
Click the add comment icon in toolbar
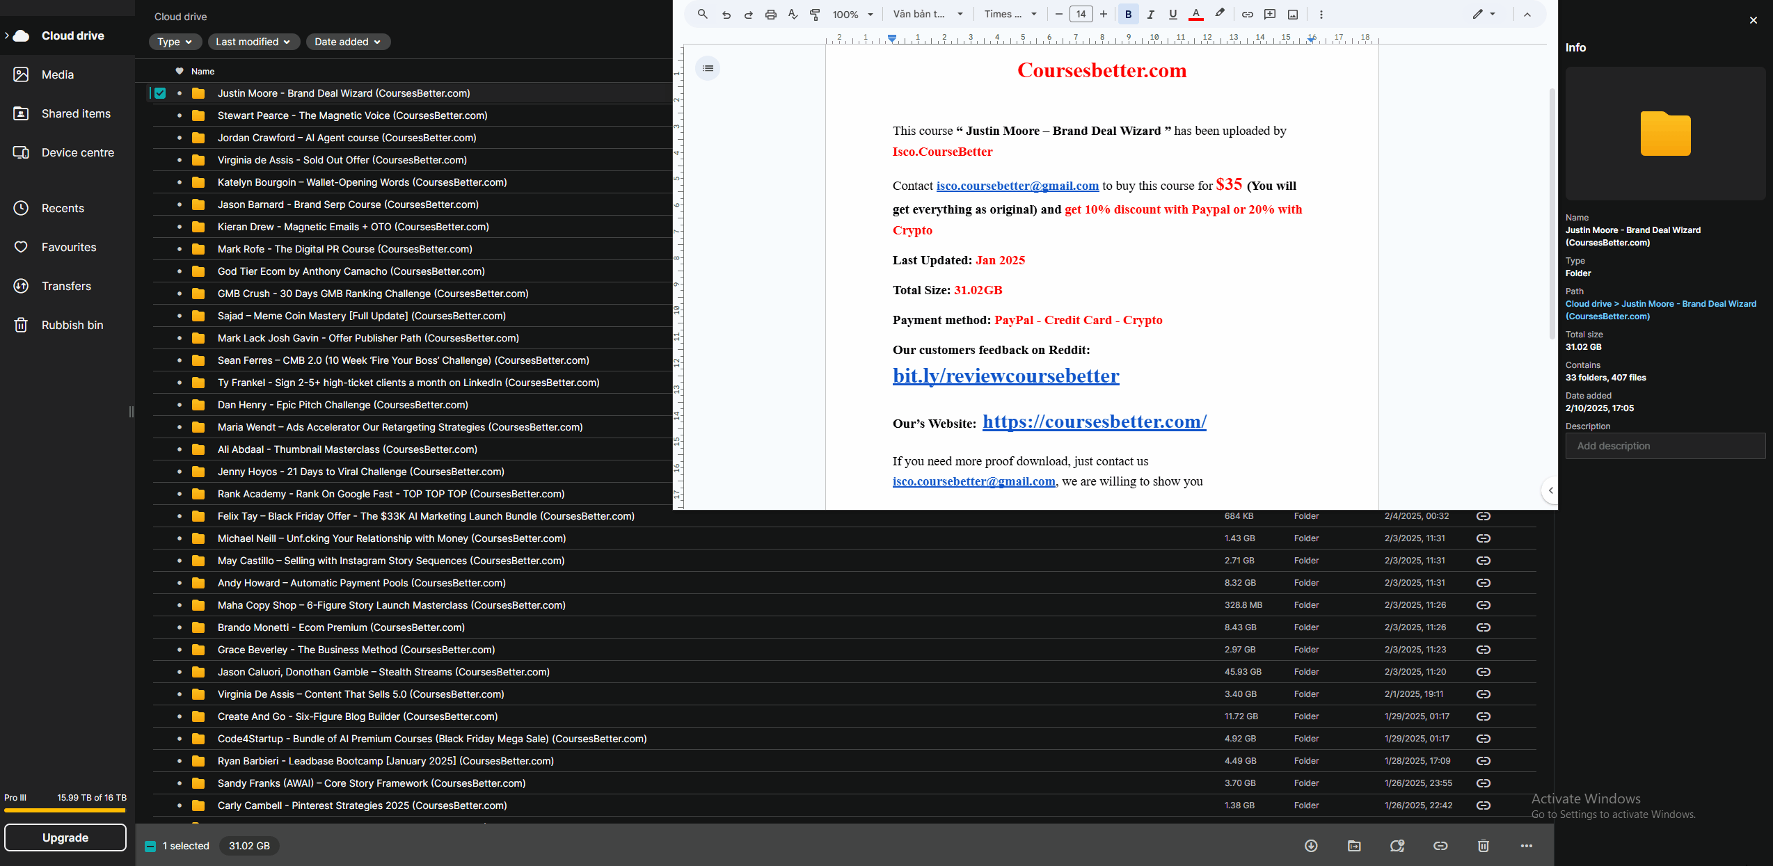1270,14
